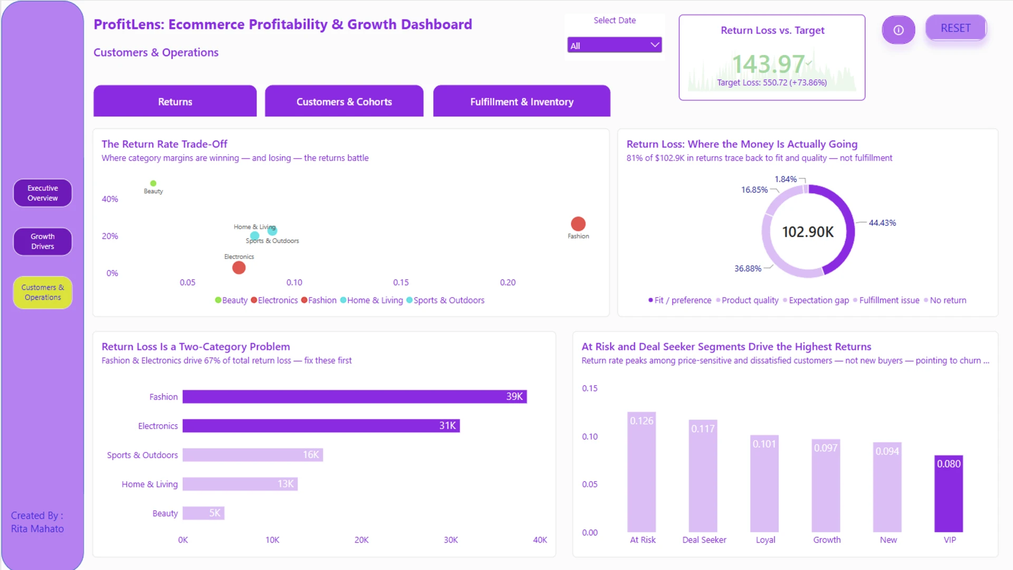This screenshot has height=570, width=1013.
Task: Switch to the Returns tab
Action: (x=175, y=101)
